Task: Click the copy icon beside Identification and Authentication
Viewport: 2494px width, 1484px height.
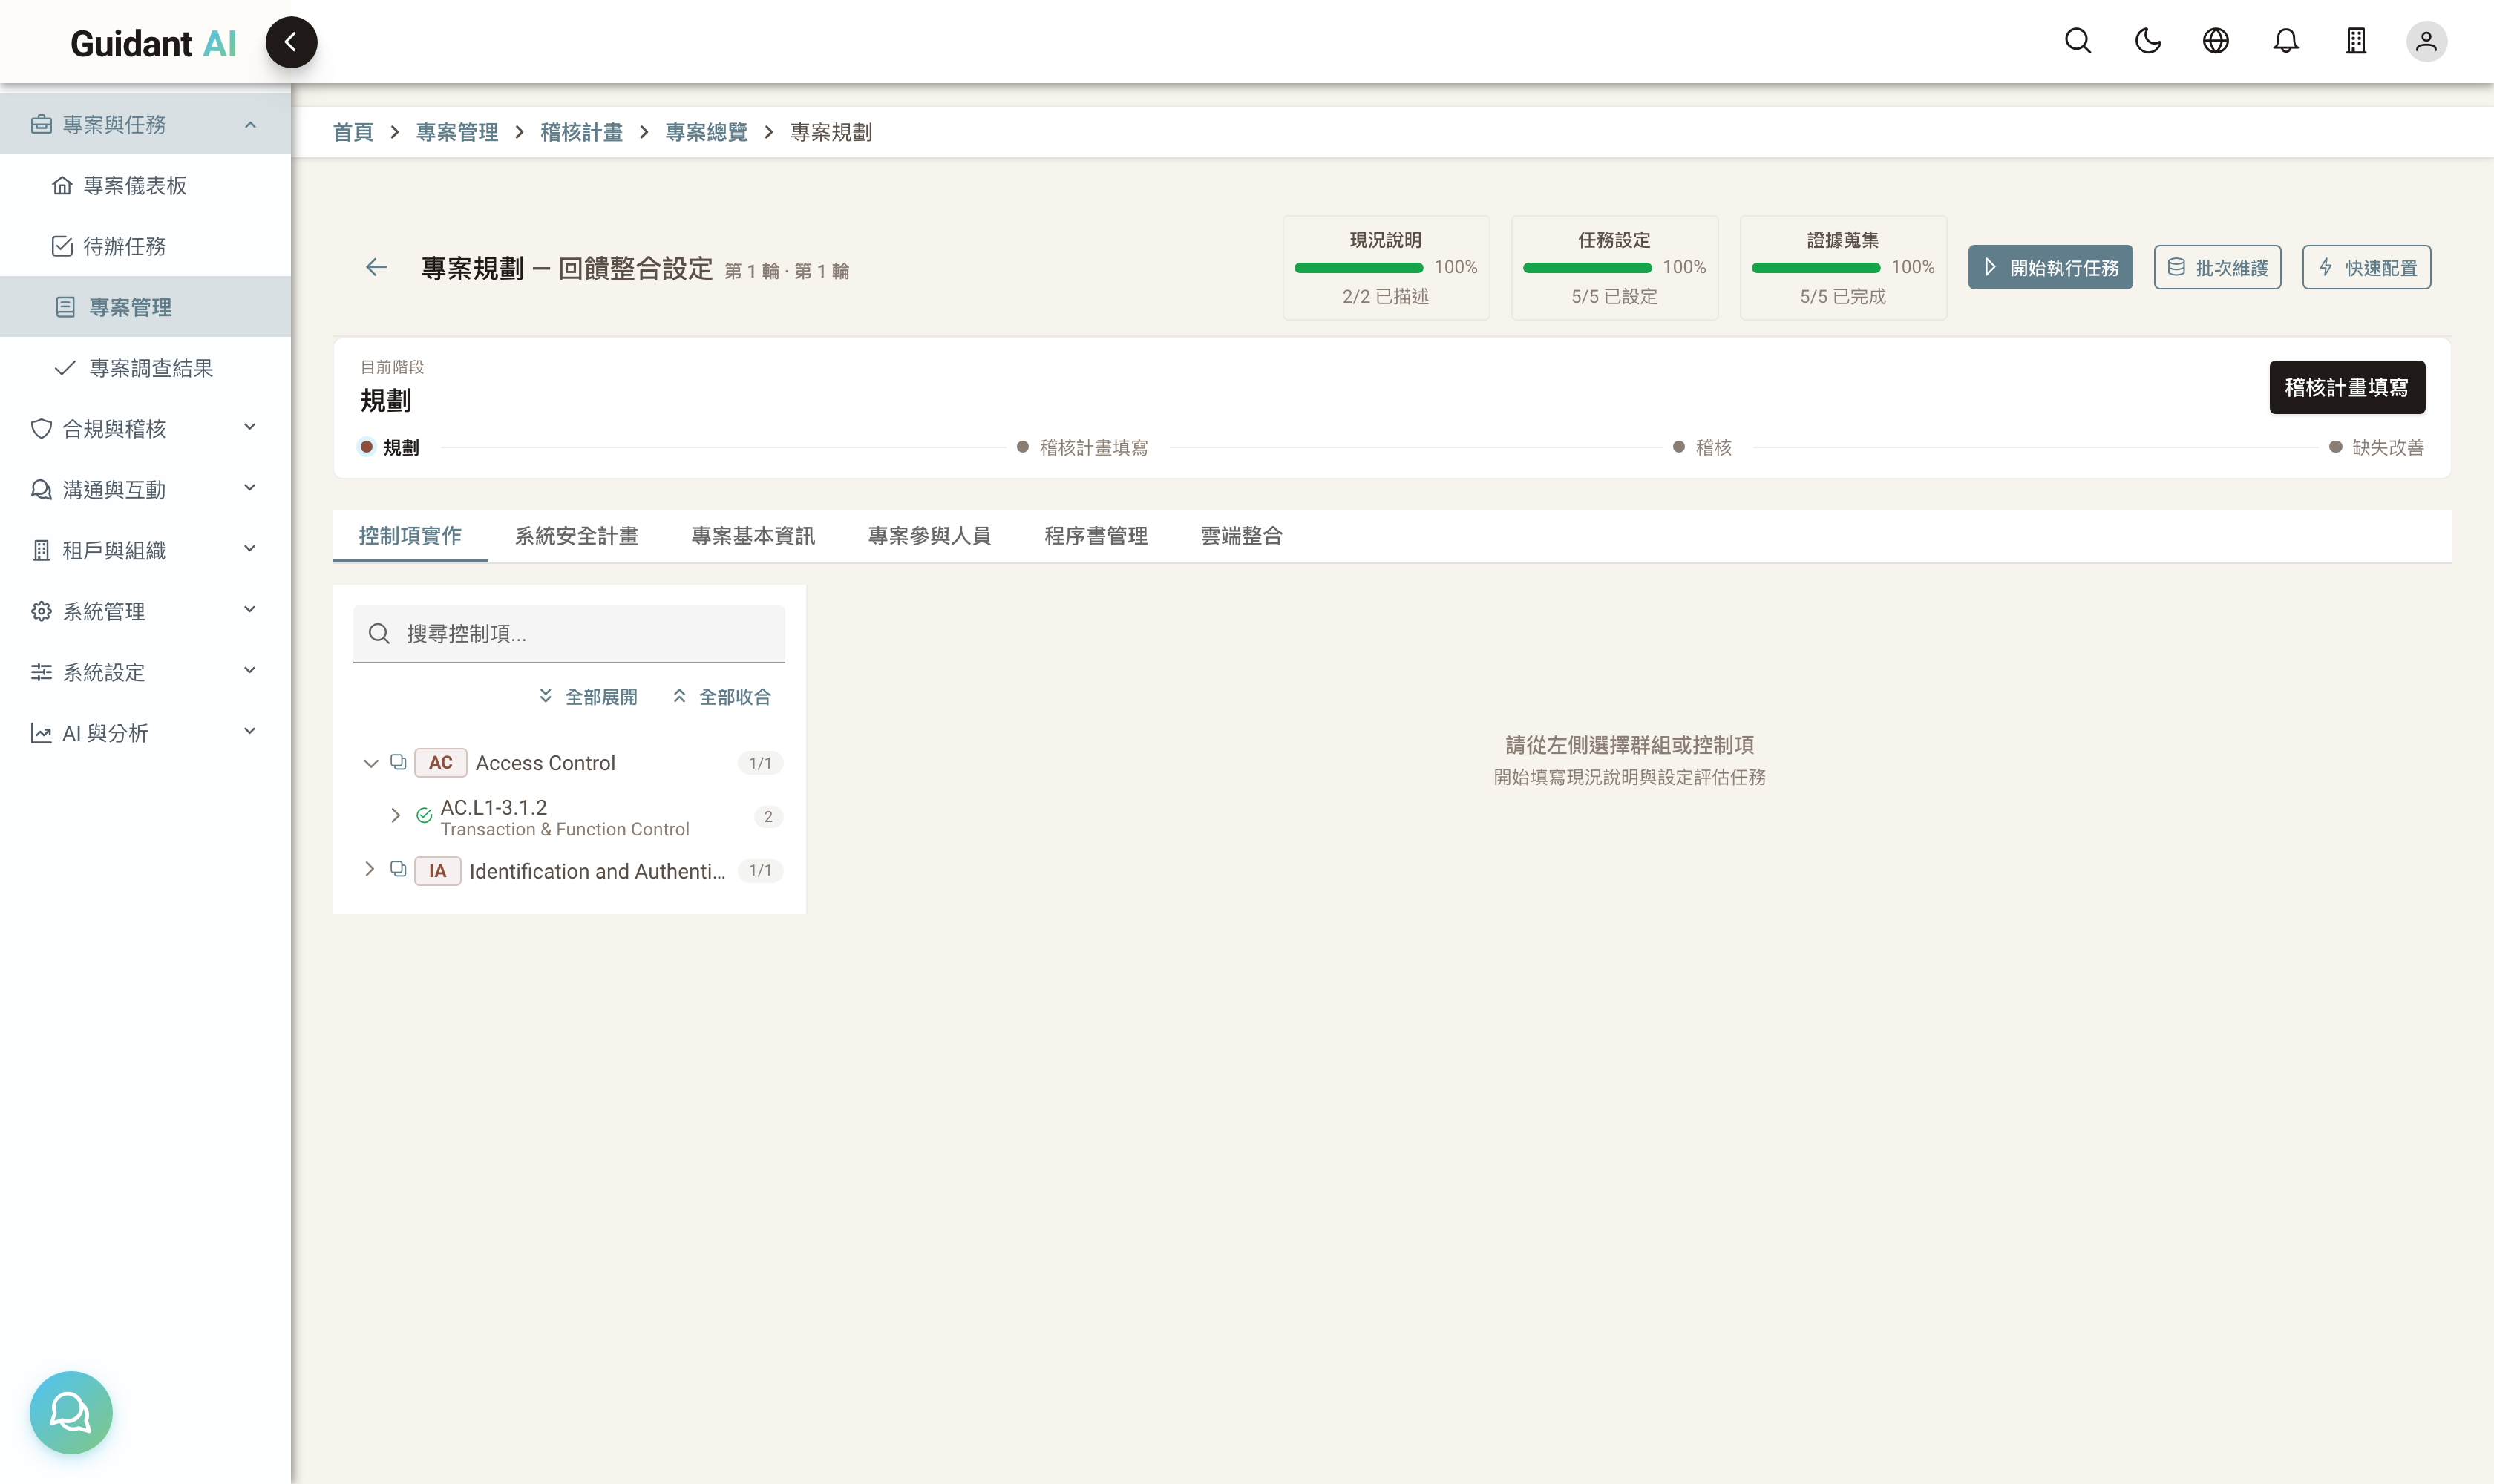Action: click(398, 869)
